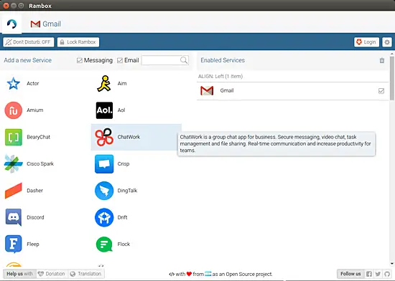The width and height of the screenshot is (395, 281).
Task: Uncheck the Email filter checkbox
Action: point(120,60)
